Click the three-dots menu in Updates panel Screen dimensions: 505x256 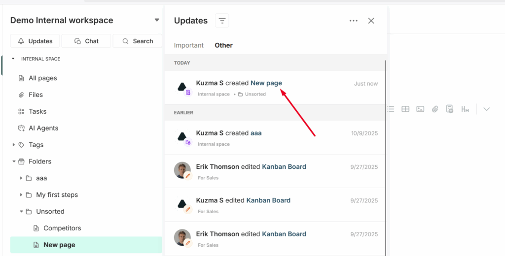(353, 21)
